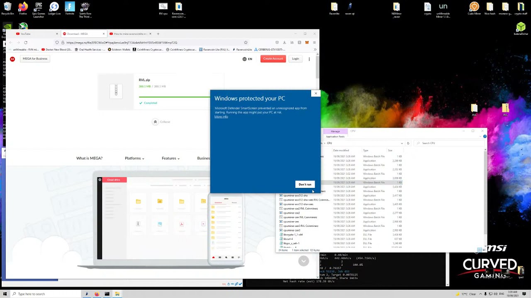This screenshot has height=298, width=531.
Task: Open the Epic Games Launcher desktop icon
Action: point(39,10)
